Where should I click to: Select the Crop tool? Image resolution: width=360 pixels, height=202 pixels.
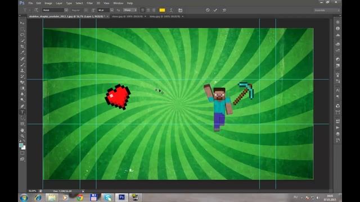click(22, 47)
